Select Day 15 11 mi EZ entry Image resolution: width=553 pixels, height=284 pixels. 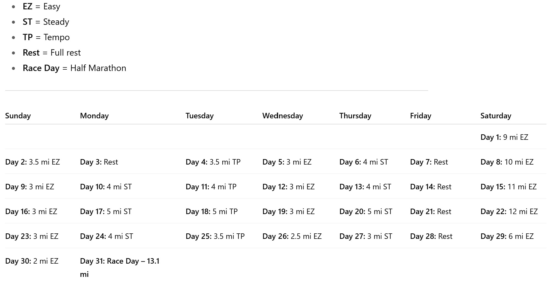(x=508, y=187)
